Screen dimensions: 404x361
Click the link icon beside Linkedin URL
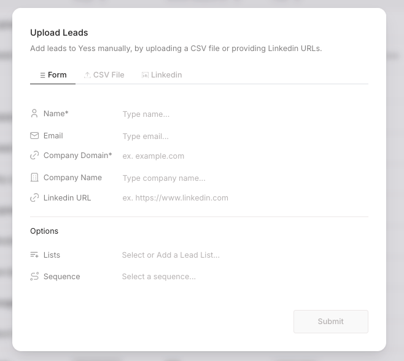coord(34,198)
